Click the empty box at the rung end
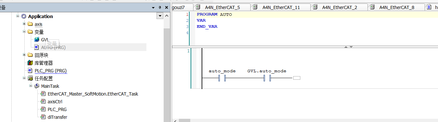This screenshot has width=438, height=122. point(296,78)
